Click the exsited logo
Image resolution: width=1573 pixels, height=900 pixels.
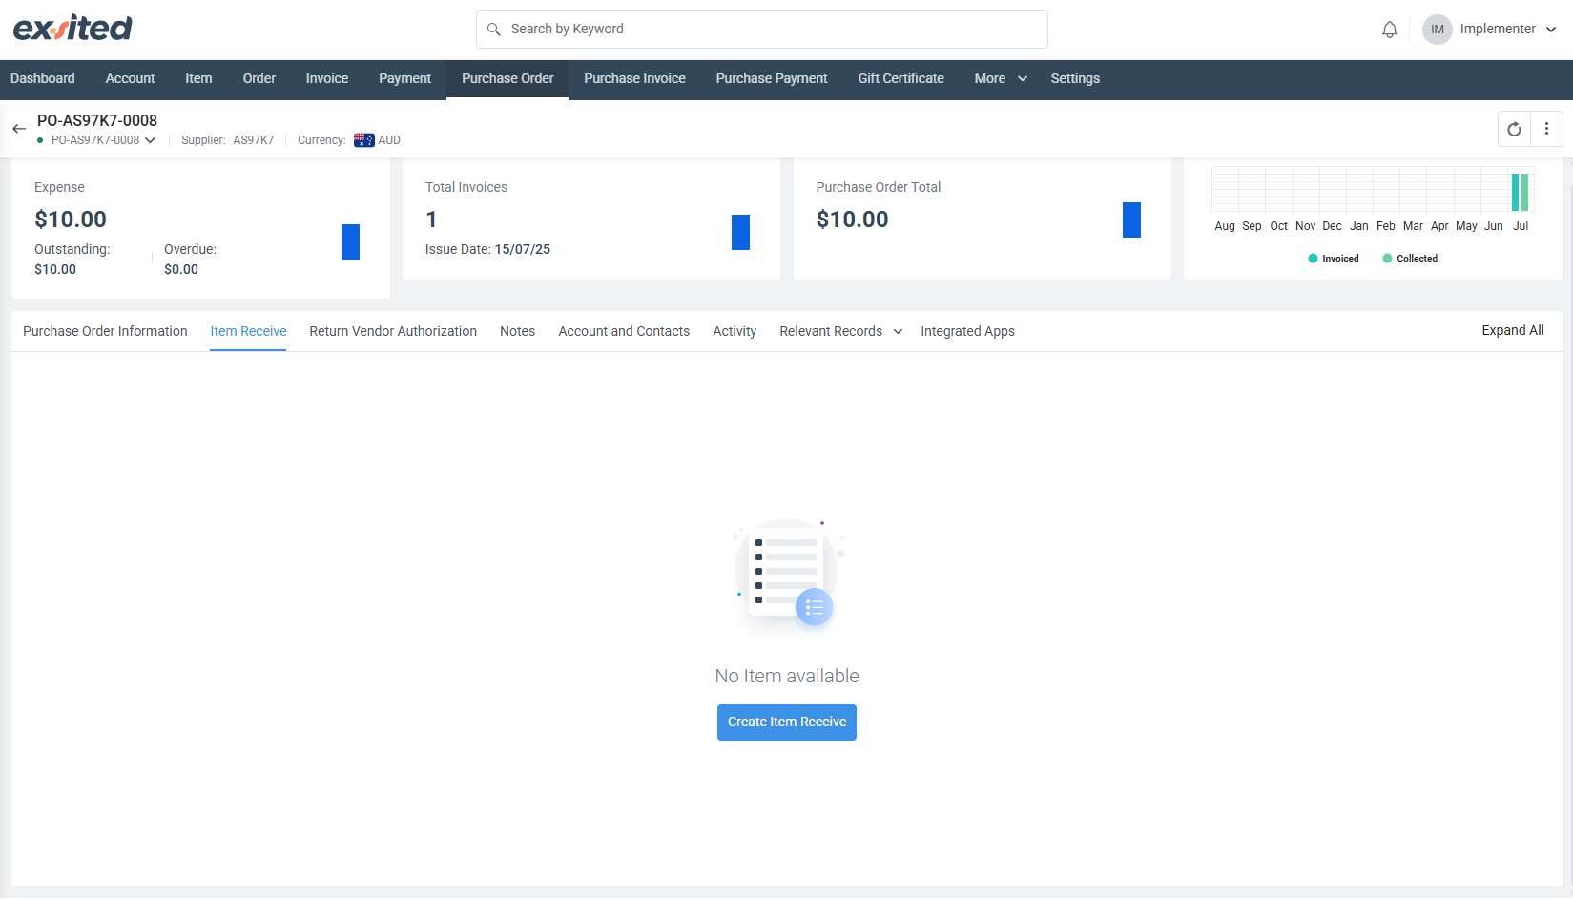tap(72, 28)
